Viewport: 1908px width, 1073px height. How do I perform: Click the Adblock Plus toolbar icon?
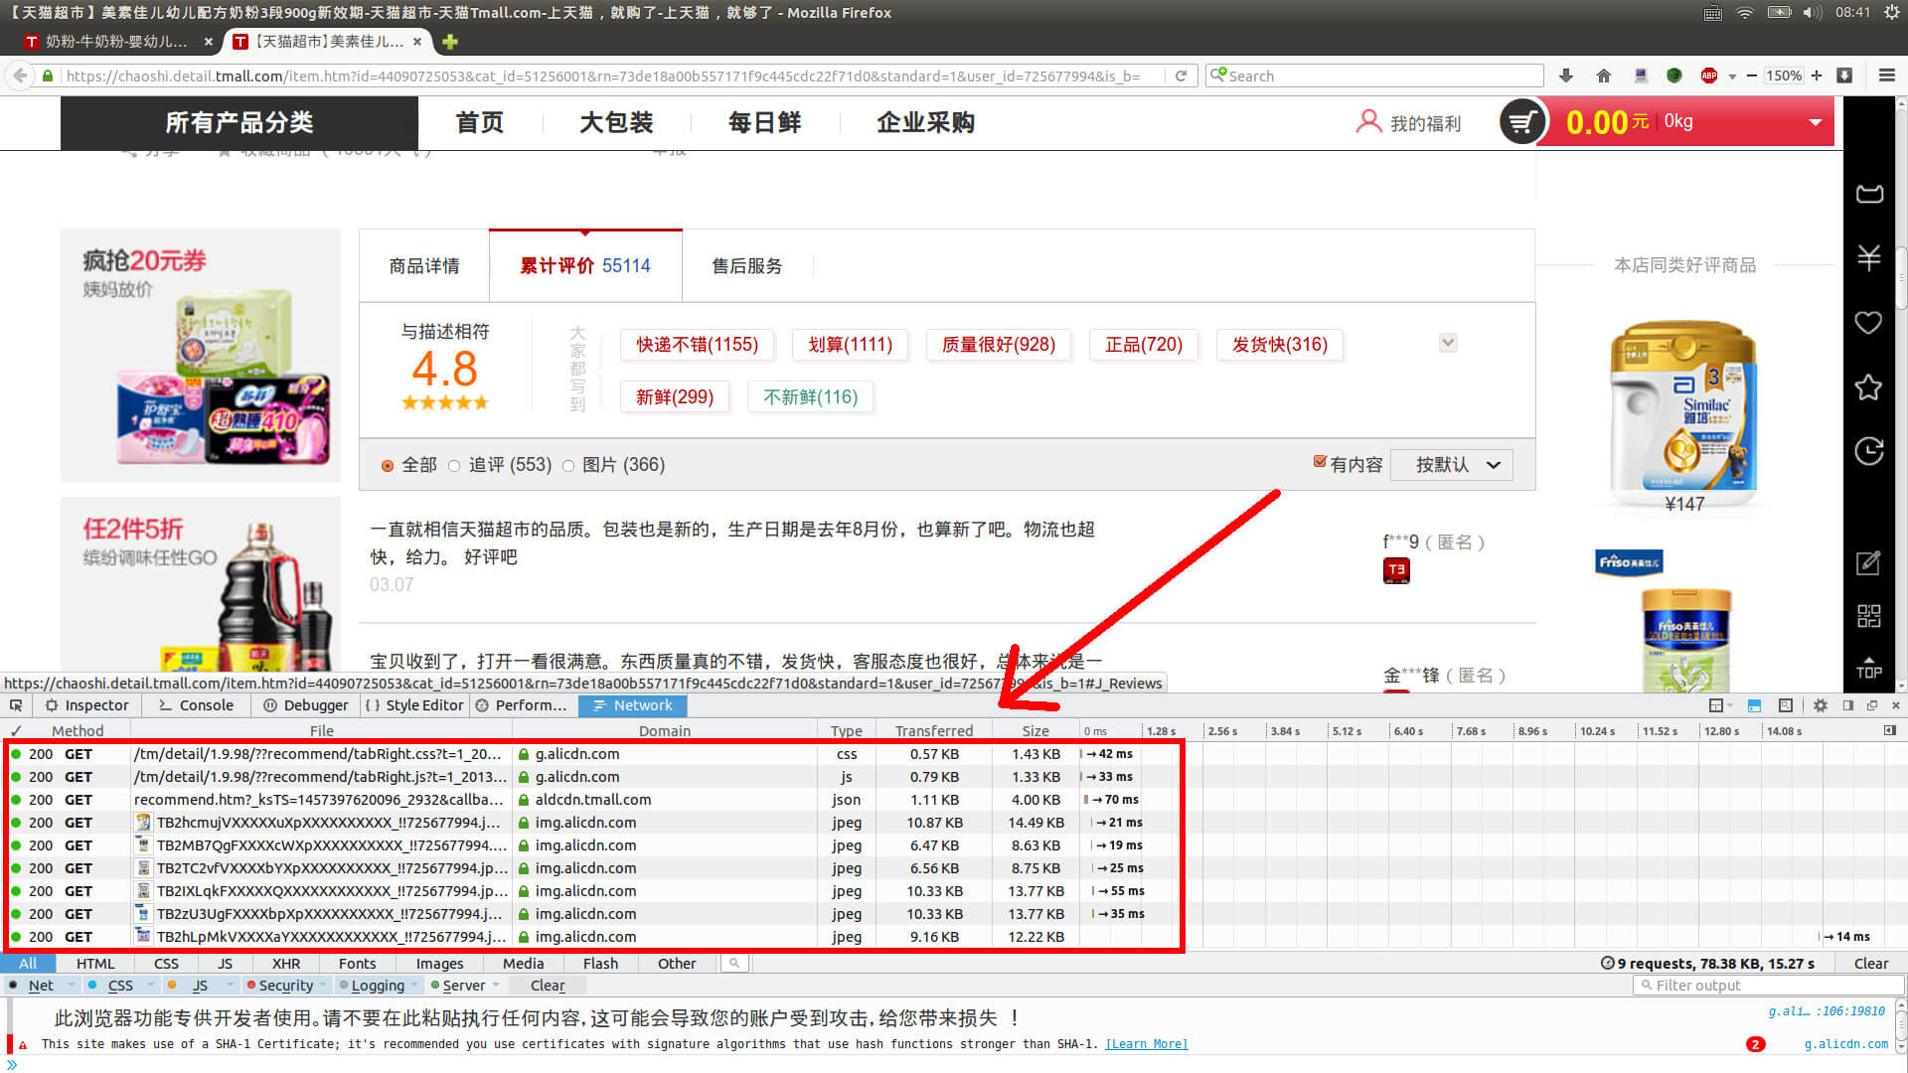coord(1709,76)
